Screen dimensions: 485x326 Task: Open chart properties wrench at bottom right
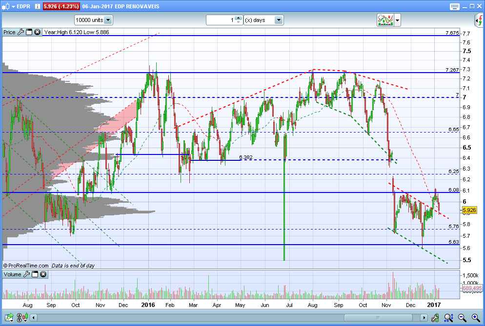[435, 317]
